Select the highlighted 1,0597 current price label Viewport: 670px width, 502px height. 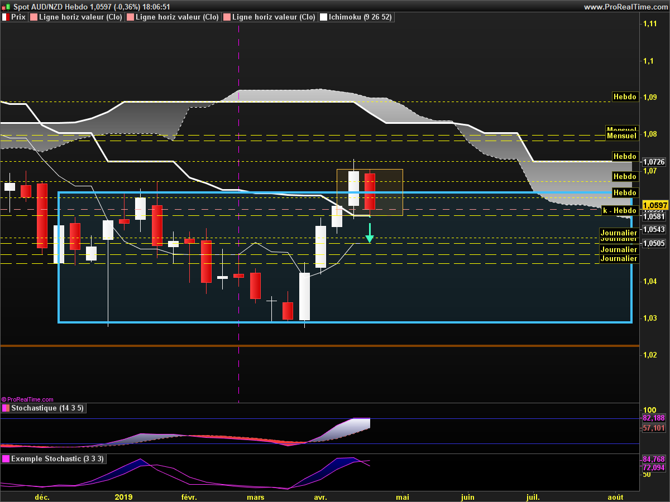pos(655,206)
